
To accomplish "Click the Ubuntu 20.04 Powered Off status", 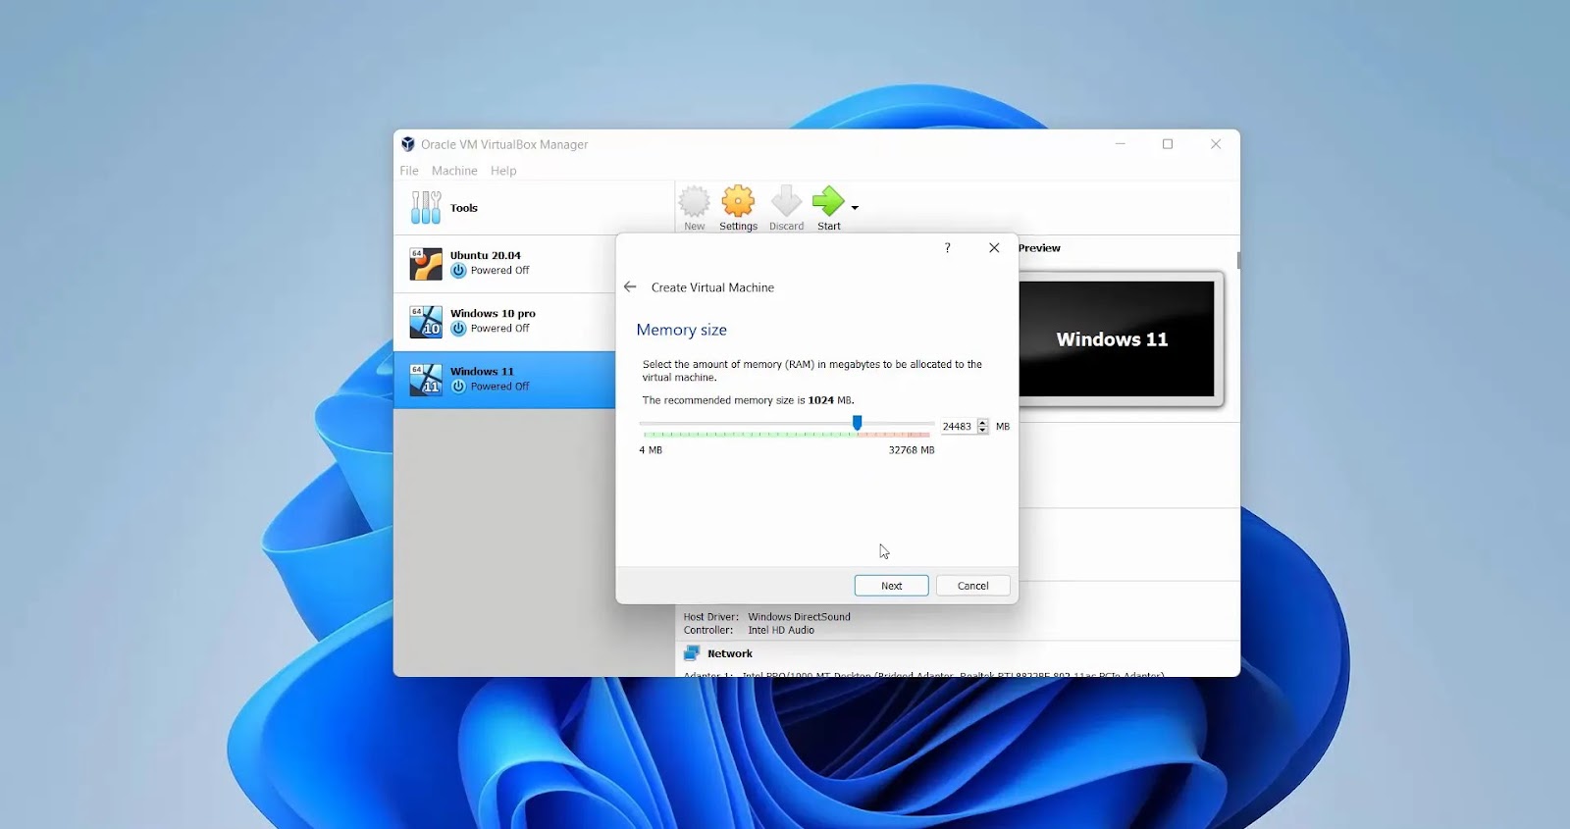I will (499, 271).
